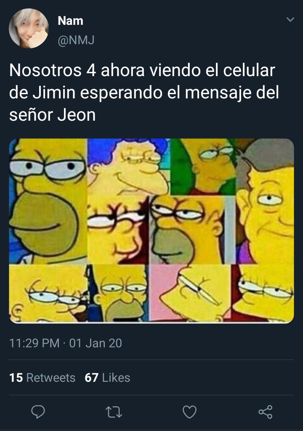Tap the green-haired character in the collage

point(203,167)
